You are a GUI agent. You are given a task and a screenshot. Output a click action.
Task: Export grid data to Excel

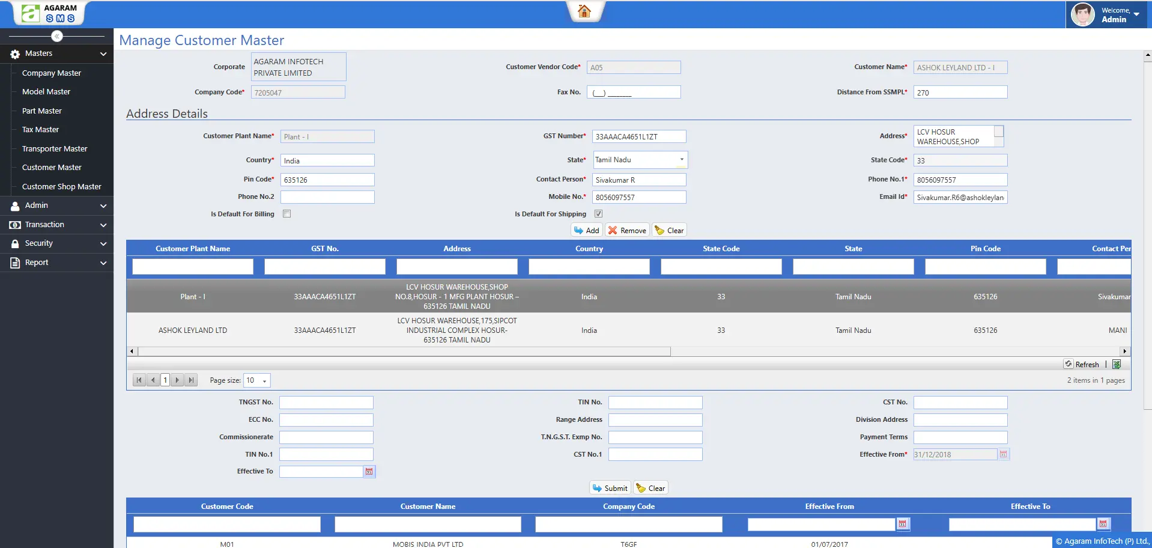(x=1117, y=364)
